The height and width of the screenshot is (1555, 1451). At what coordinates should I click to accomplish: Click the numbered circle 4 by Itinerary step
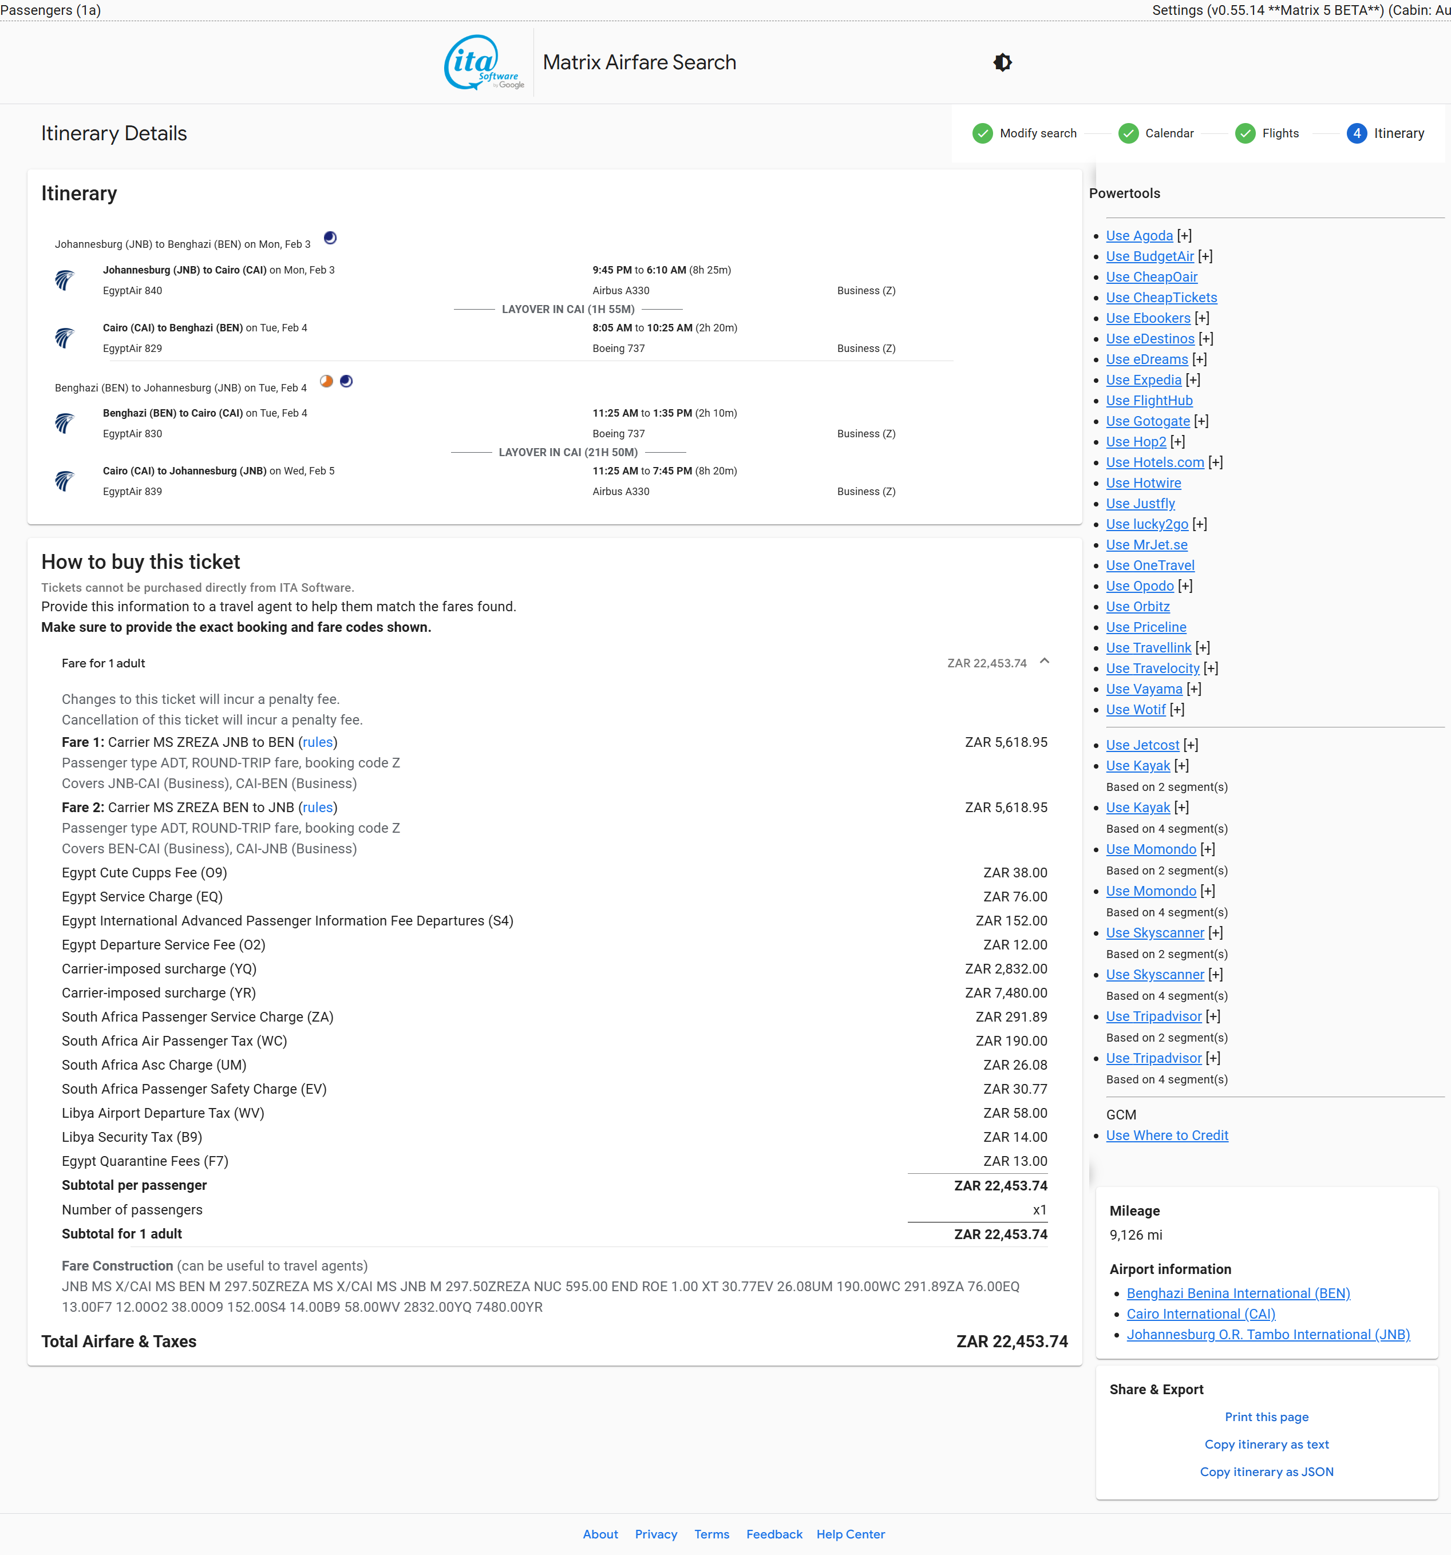point(1357,134)
